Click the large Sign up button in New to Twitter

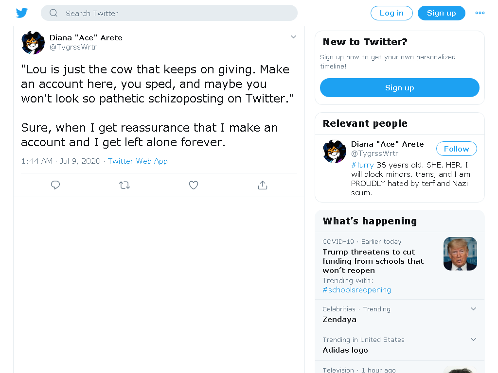pos(400,88)
